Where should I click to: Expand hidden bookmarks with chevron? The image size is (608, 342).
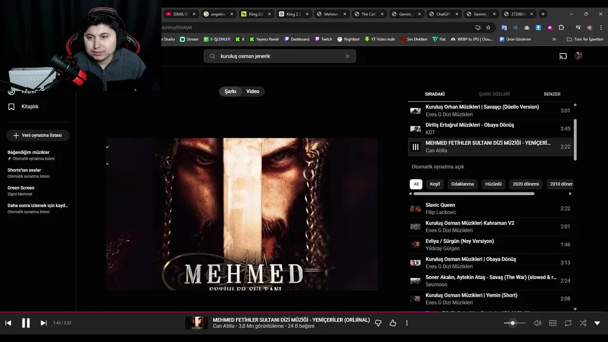(x=554, y=39)
